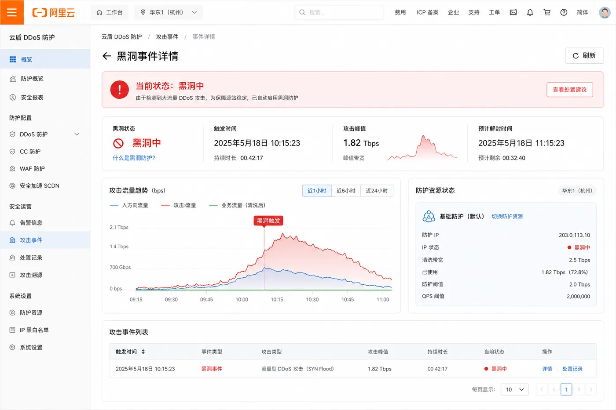
Task: Open the shopping cart icon
Action: point(547,12)
